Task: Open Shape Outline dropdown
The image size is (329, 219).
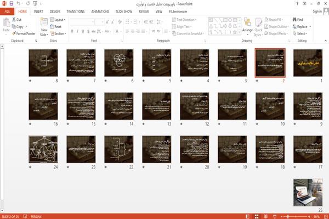Action: 276,27
